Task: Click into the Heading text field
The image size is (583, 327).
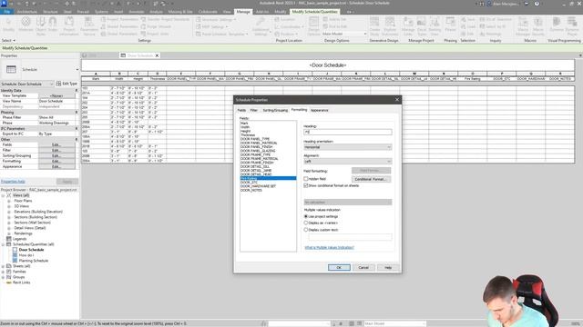Action: point(348,132)
